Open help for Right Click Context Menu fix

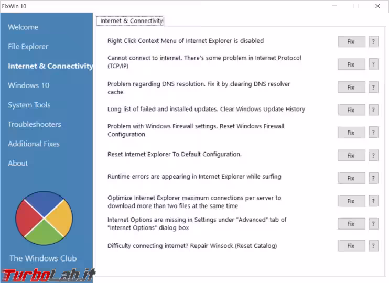[x=373, y=42]
